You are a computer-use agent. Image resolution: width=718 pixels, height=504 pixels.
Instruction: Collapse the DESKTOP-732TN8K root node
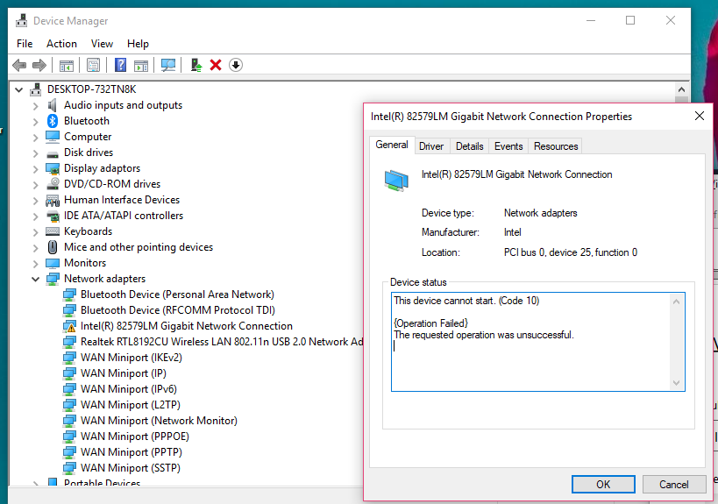(18, 89)
